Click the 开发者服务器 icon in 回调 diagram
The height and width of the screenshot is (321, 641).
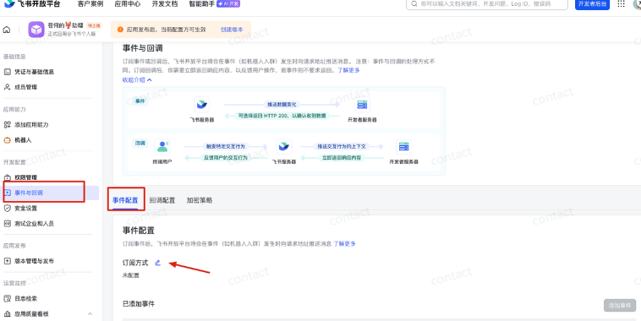pos(404,147)
